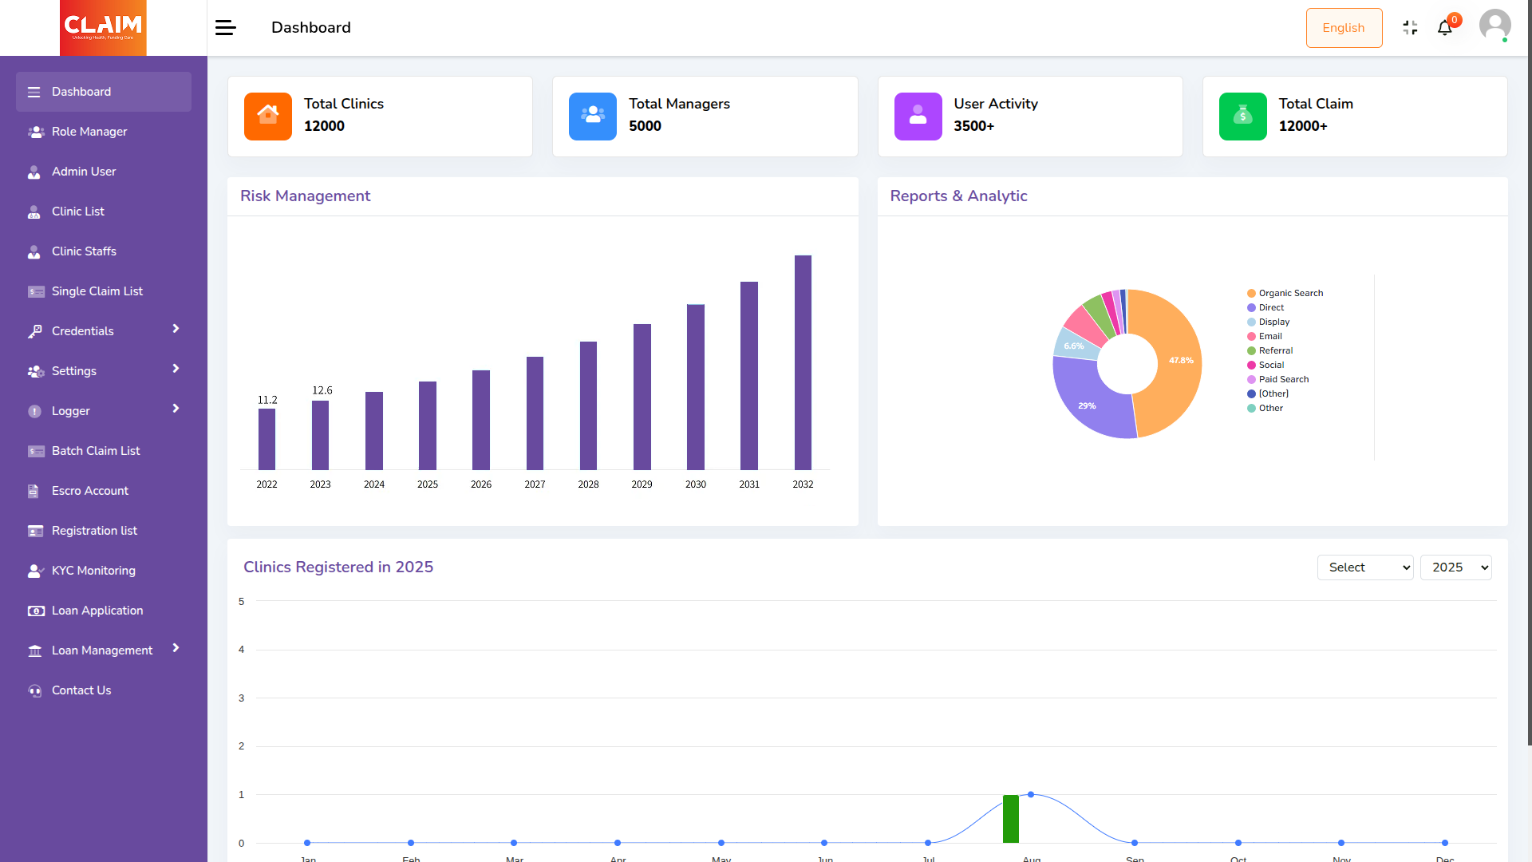This screenshot has height=862, width=1532.
Task: Open Clinic List in sidebar
Action: (78, 212)
